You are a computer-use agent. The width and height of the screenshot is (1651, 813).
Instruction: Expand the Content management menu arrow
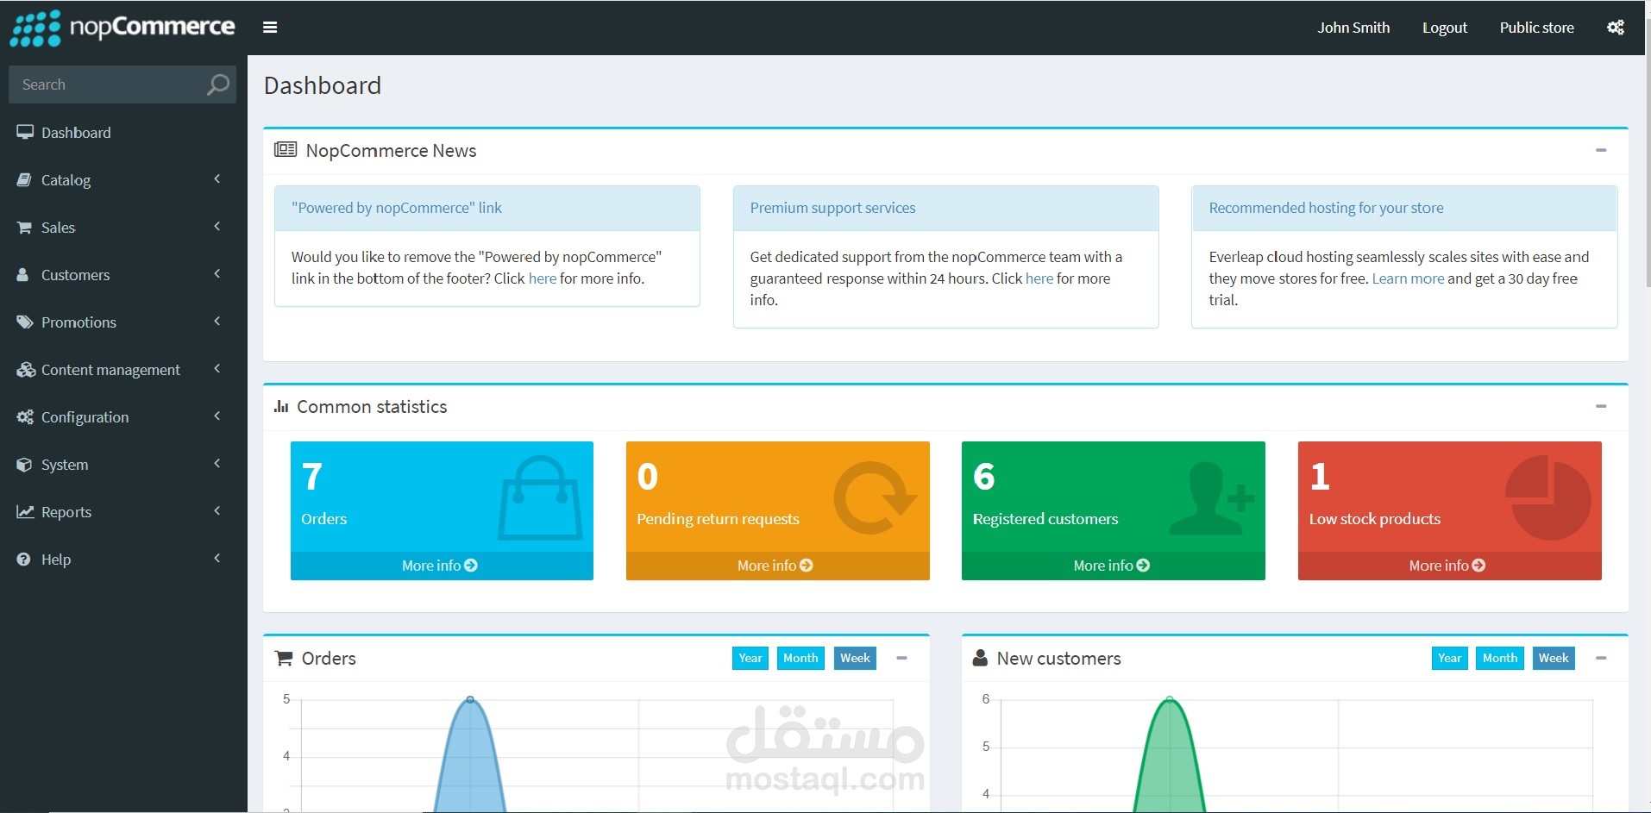[217, 369]
